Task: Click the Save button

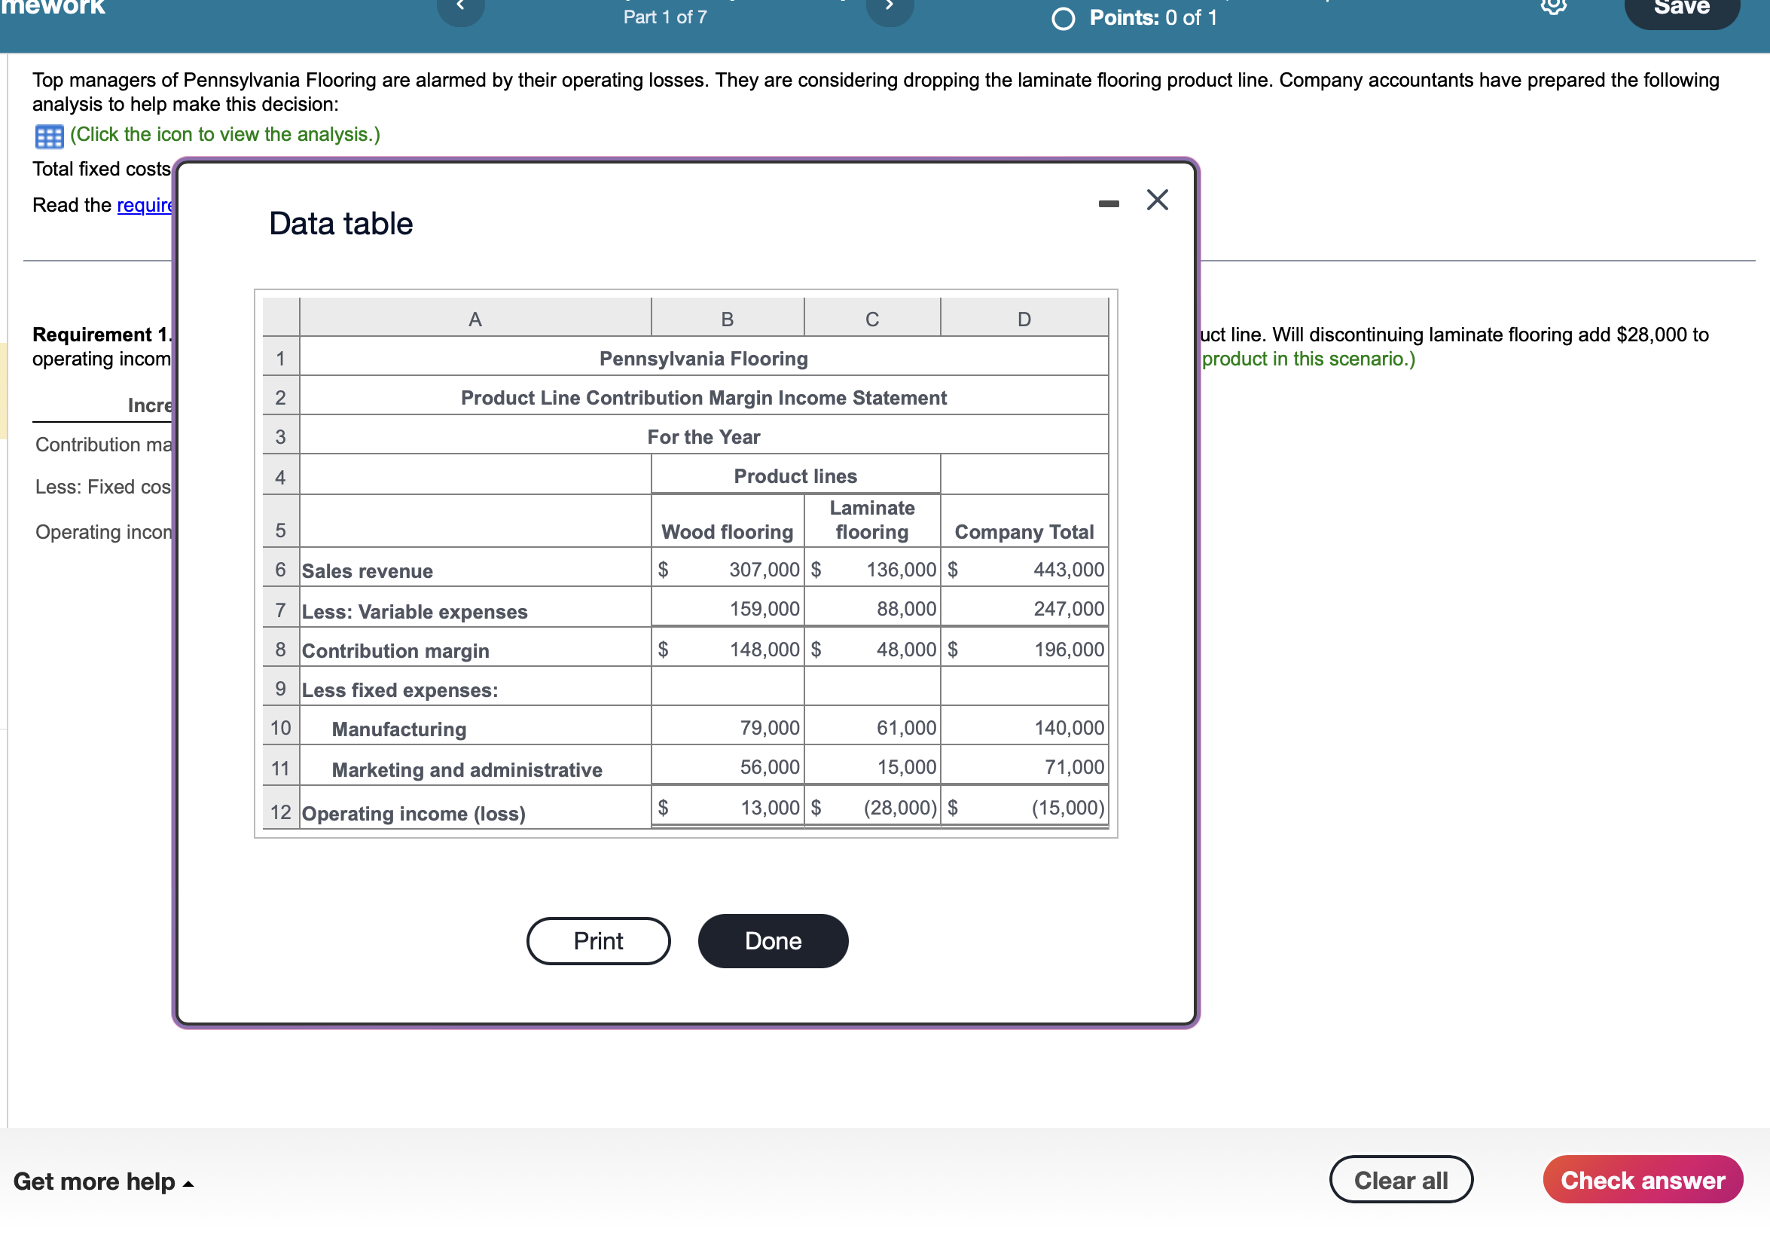Action: point(1680,9)
